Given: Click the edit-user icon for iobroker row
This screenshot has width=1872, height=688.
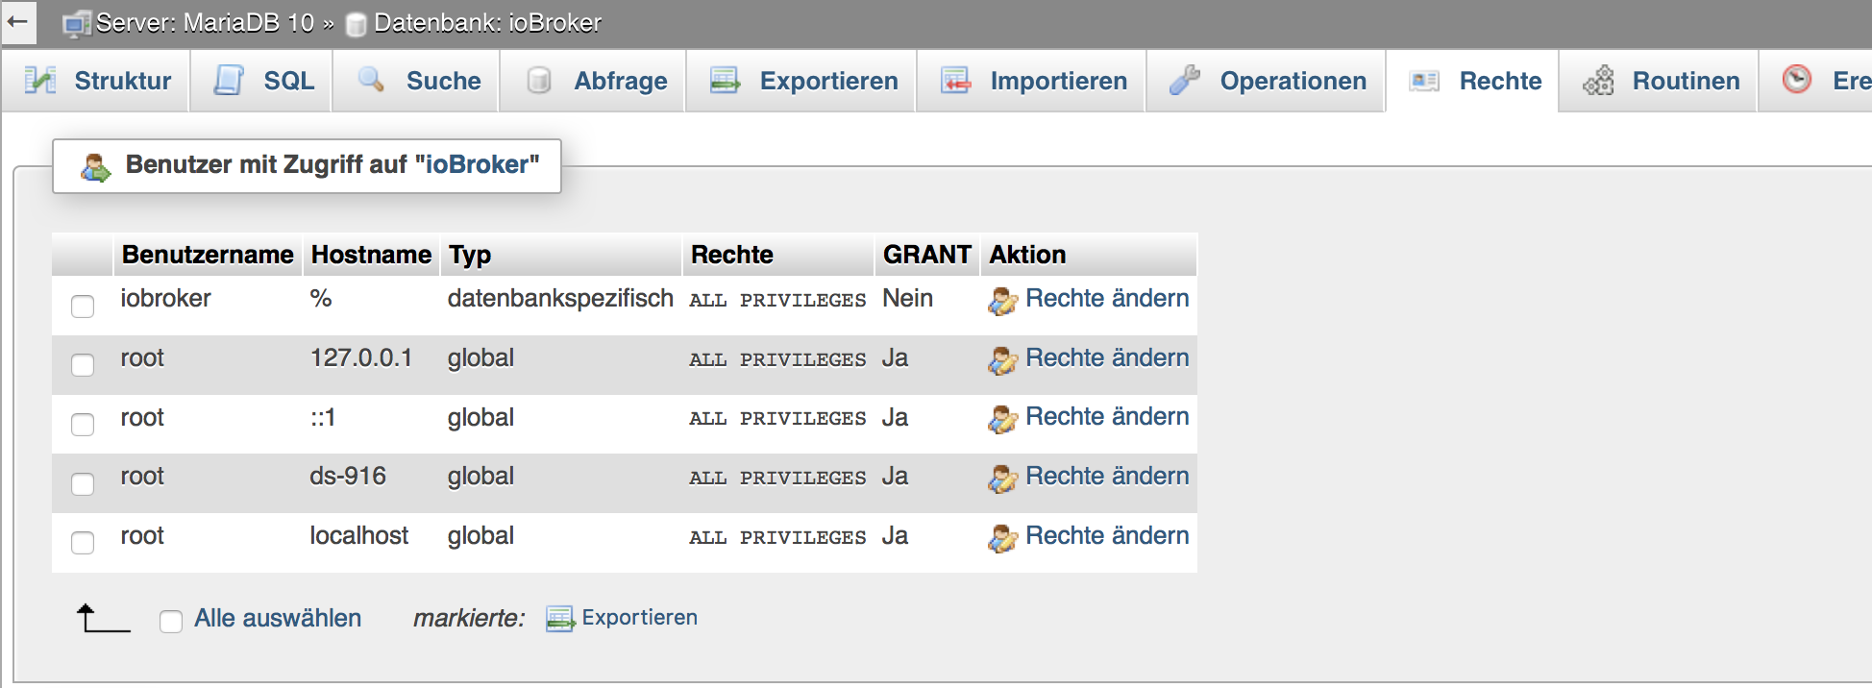Looking at the screenshot, I should point(1002,301).
